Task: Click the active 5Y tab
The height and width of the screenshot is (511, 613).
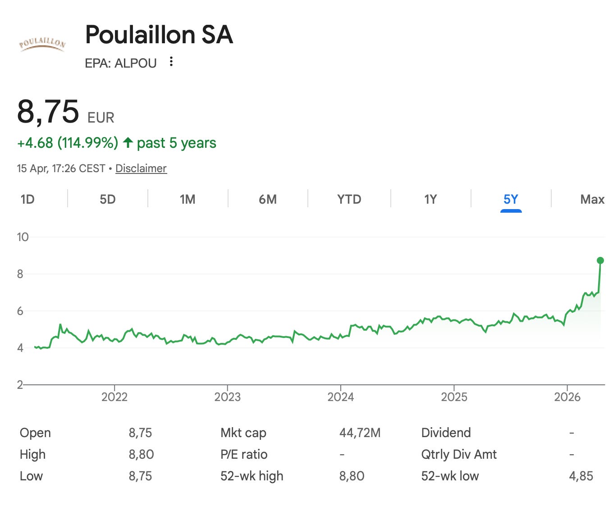Action: click(x=511, y=199)
